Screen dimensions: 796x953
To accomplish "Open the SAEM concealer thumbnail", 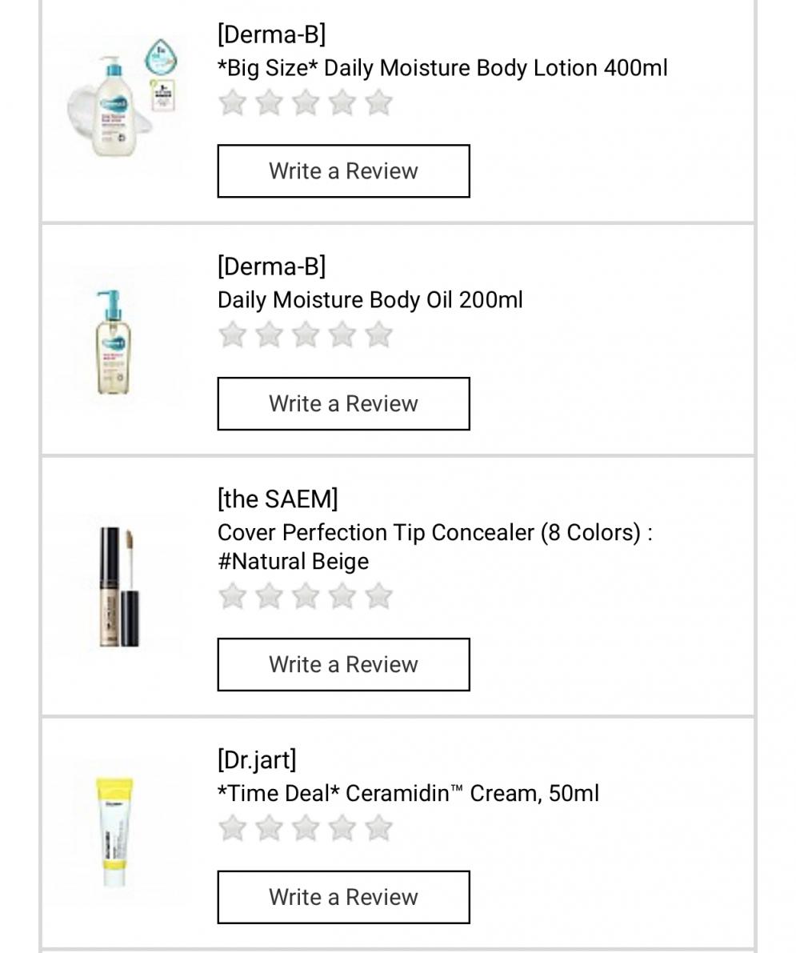I will pos(118,587).
